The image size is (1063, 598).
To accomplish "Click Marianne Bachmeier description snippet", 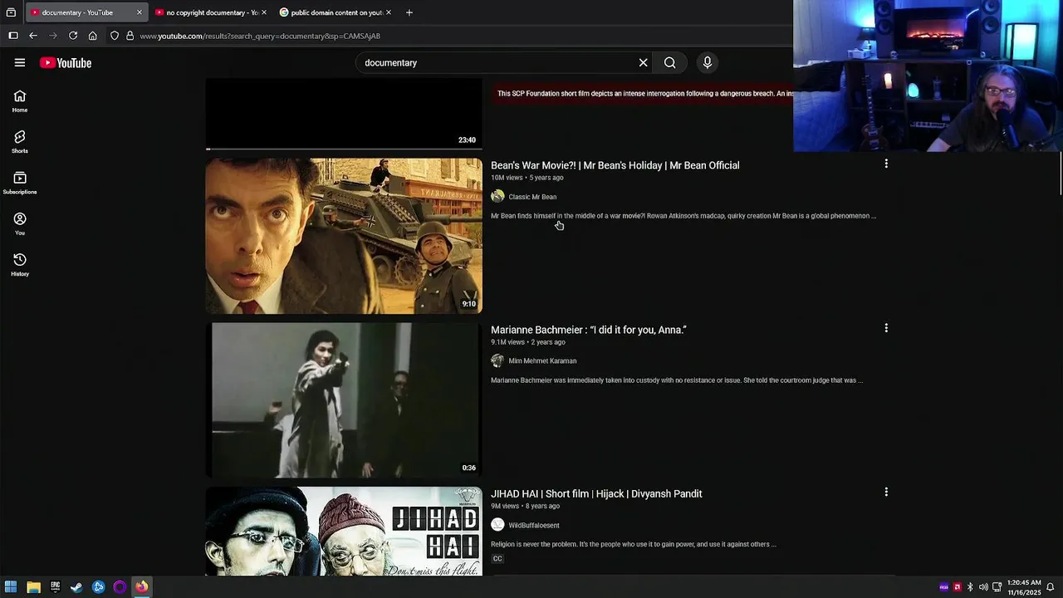I will tap(677, 380).
